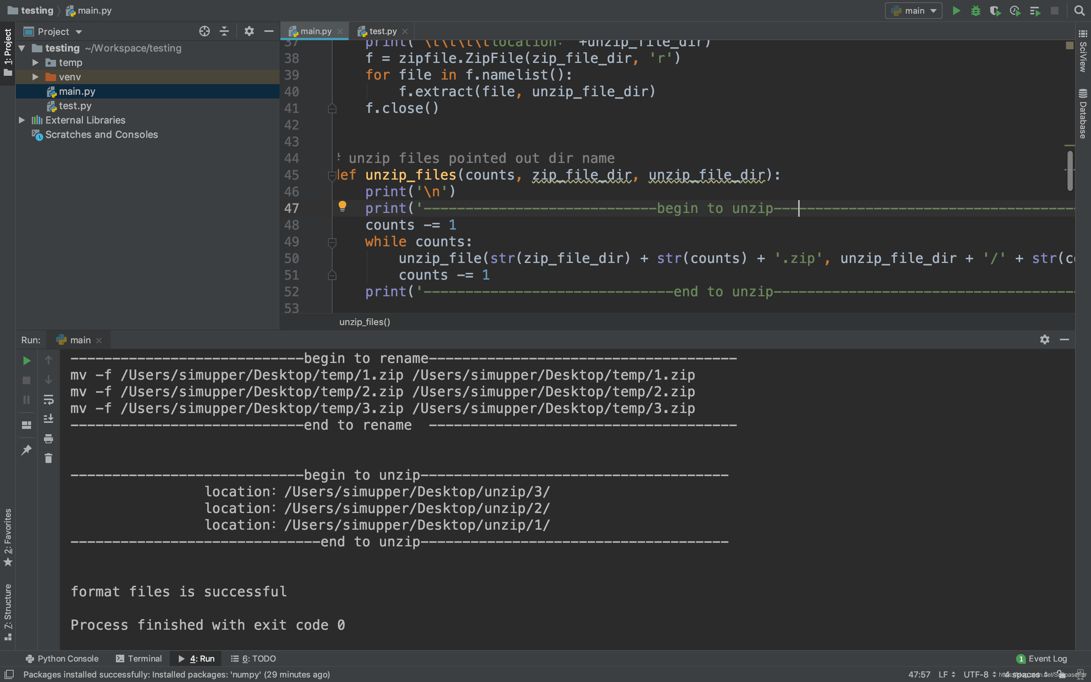
Task: Open the run configuration main dropdown
Action: (914, 11)
